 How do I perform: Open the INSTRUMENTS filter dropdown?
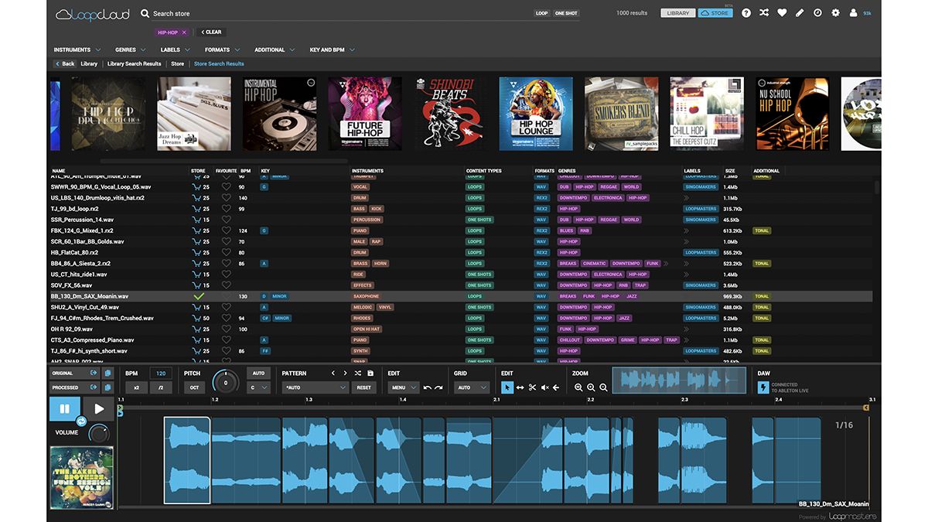point(75,49)
